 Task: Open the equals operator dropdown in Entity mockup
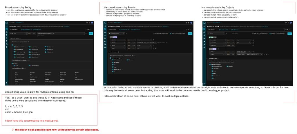coord(32,33)
